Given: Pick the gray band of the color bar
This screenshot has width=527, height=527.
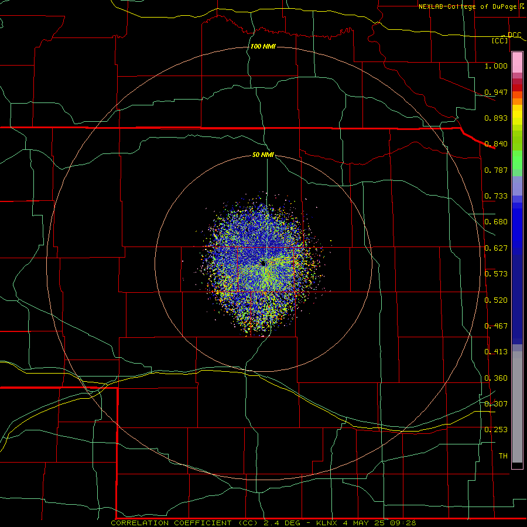Looking at the screenshot, I should click(x=517, y=407).
